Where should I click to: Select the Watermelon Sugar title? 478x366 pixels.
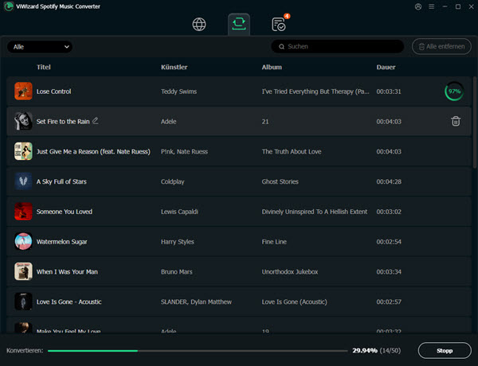coord(61,242)
